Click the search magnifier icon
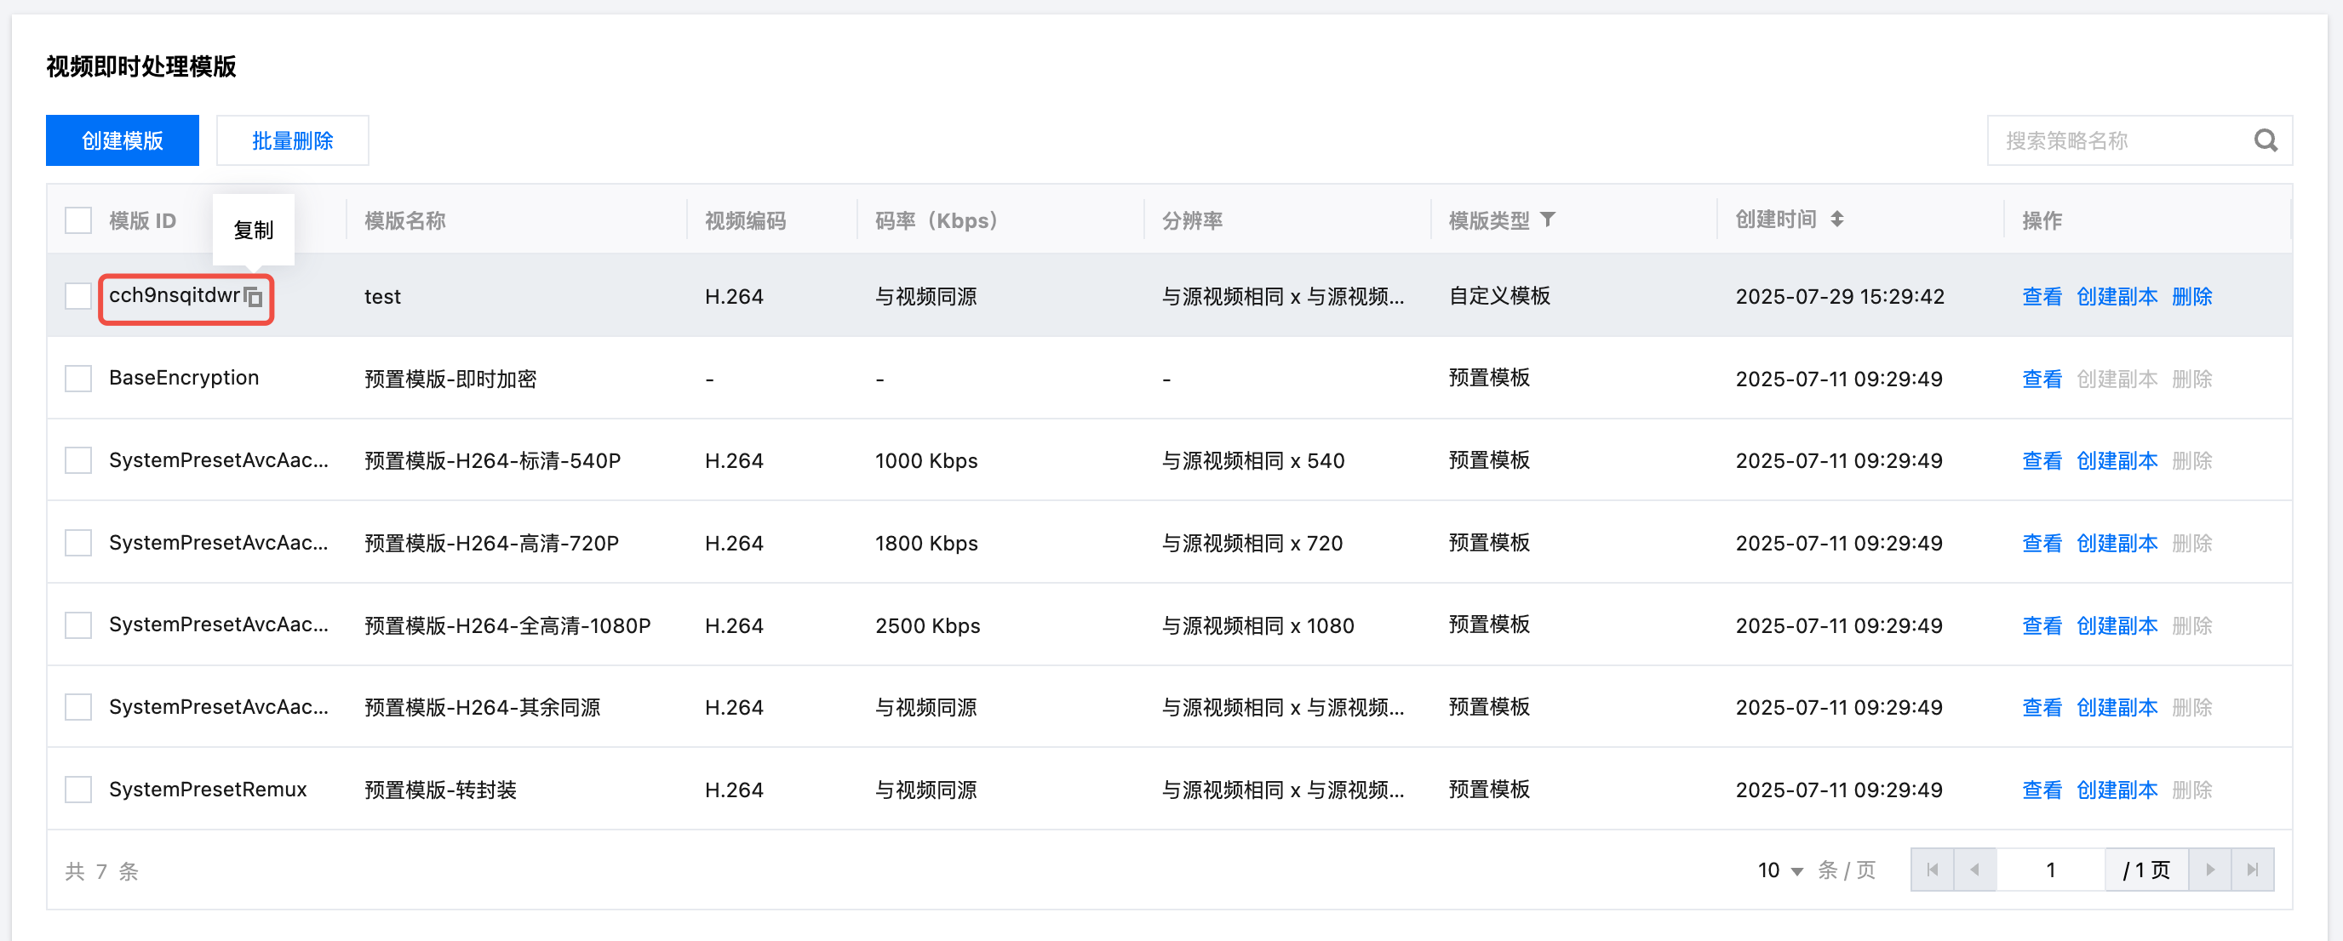The width and height of the screenshot is (2343, 941). tap(2265, 141)
